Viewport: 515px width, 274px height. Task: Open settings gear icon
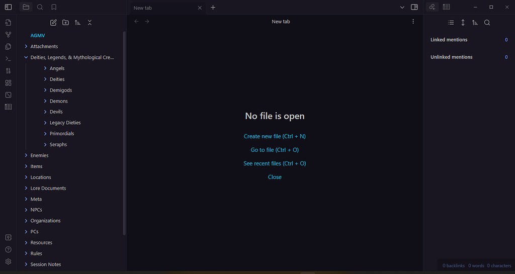(8, 261)
